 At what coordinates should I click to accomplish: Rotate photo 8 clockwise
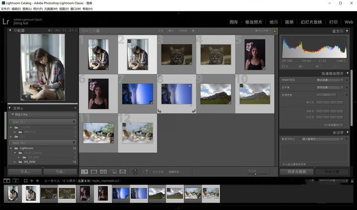tap(194, 111)
